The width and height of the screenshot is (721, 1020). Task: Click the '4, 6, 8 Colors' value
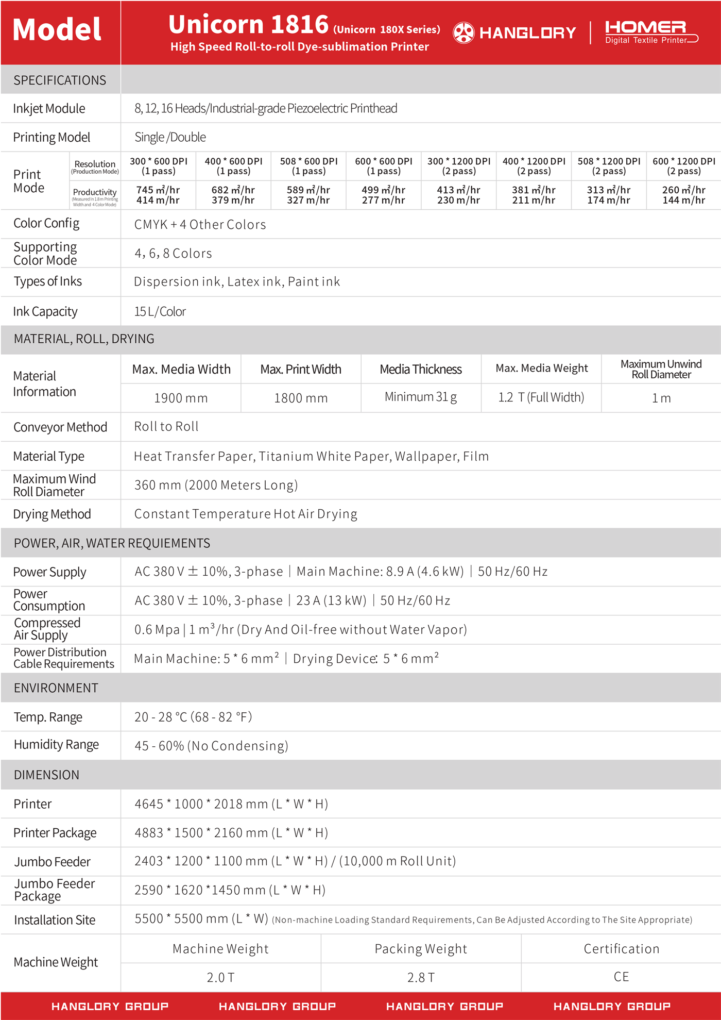pos(174,254)
